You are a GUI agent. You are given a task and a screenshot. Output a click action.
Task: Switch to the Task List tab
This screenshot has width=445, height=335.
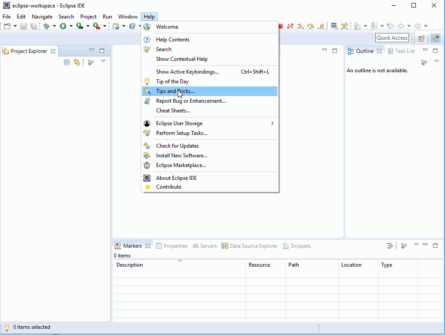click(x=402, y=51)
